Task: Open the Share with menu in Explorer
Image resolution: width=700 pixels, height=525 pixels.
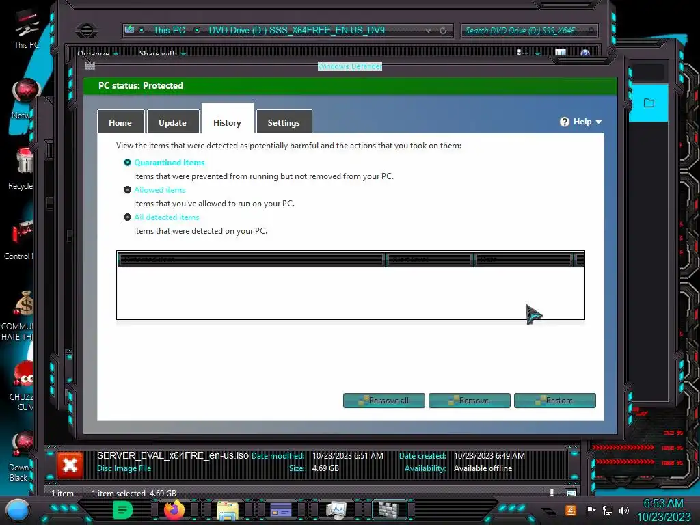Action: [163, 53]
